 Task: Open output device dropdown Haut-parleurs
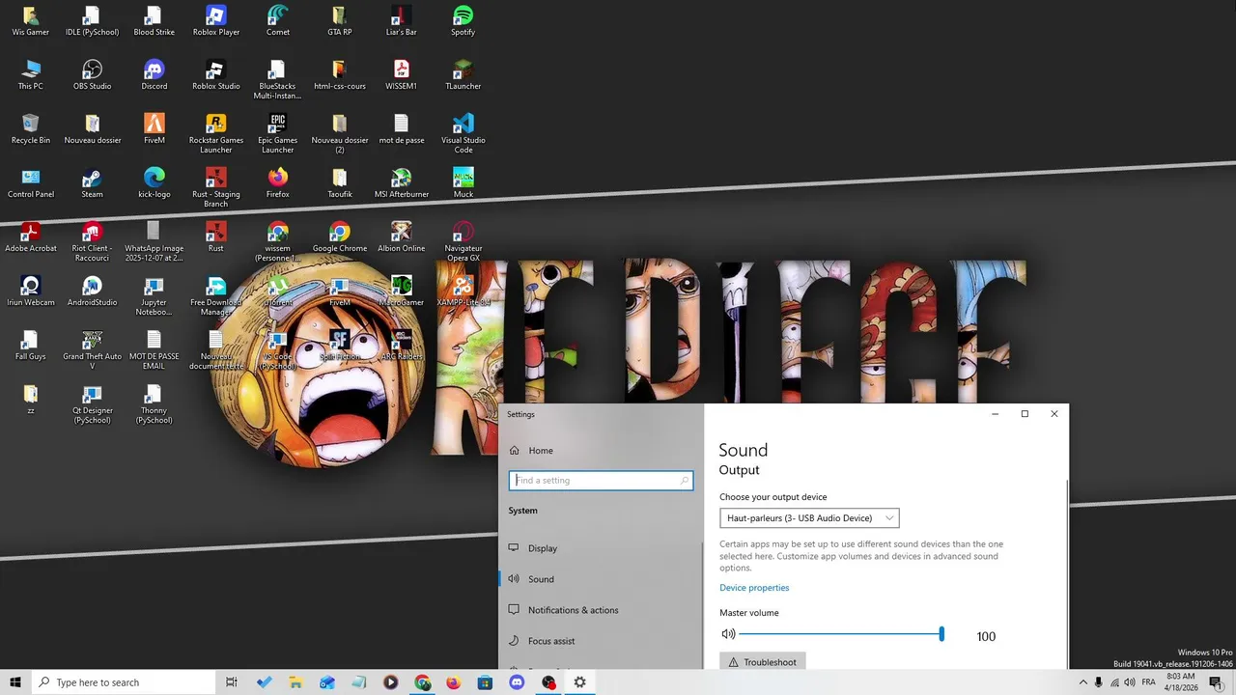[x=809, y=518]
